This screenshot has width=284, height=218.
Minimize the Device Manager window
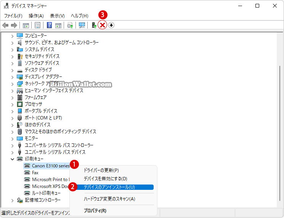(240, 6)
